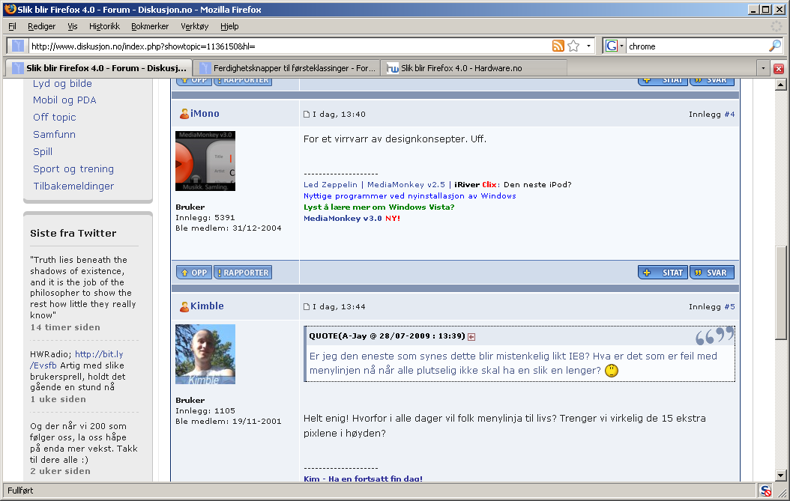Open Spill forum category

pos(43,151)
